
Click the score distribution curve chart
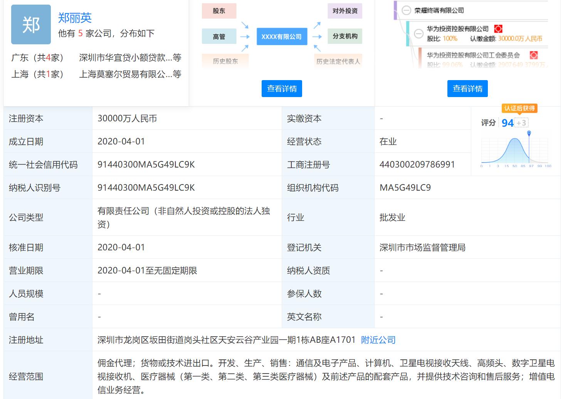coord(516,149)
